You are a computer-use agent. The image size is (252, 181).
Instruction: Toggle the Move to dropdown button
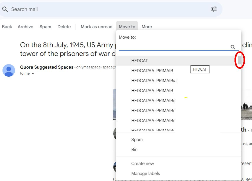click(127, 27)
